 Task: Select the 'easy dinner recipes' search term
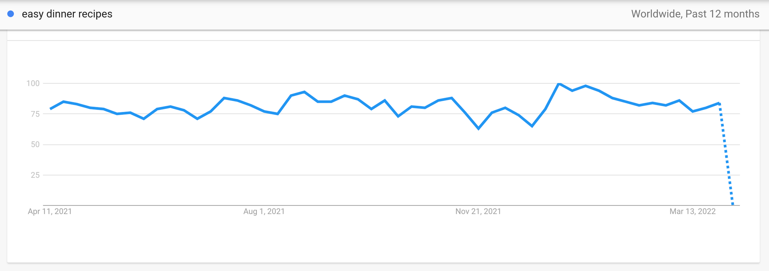[67, 14]
